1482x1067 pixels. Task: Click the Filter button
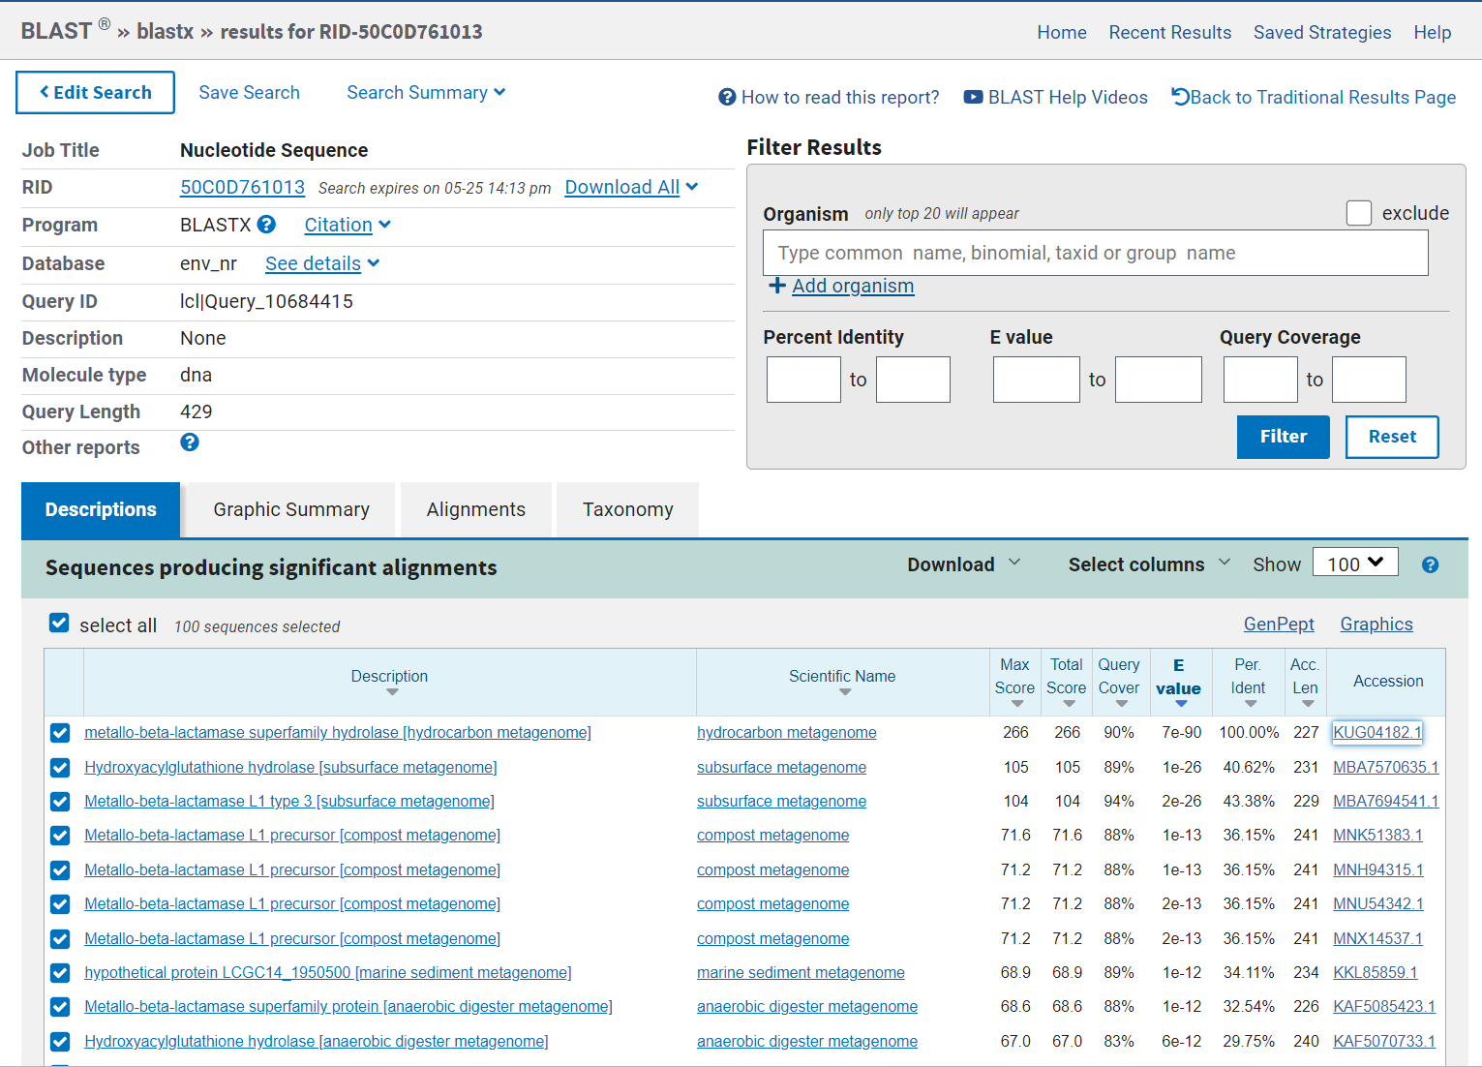[1284, 437]
